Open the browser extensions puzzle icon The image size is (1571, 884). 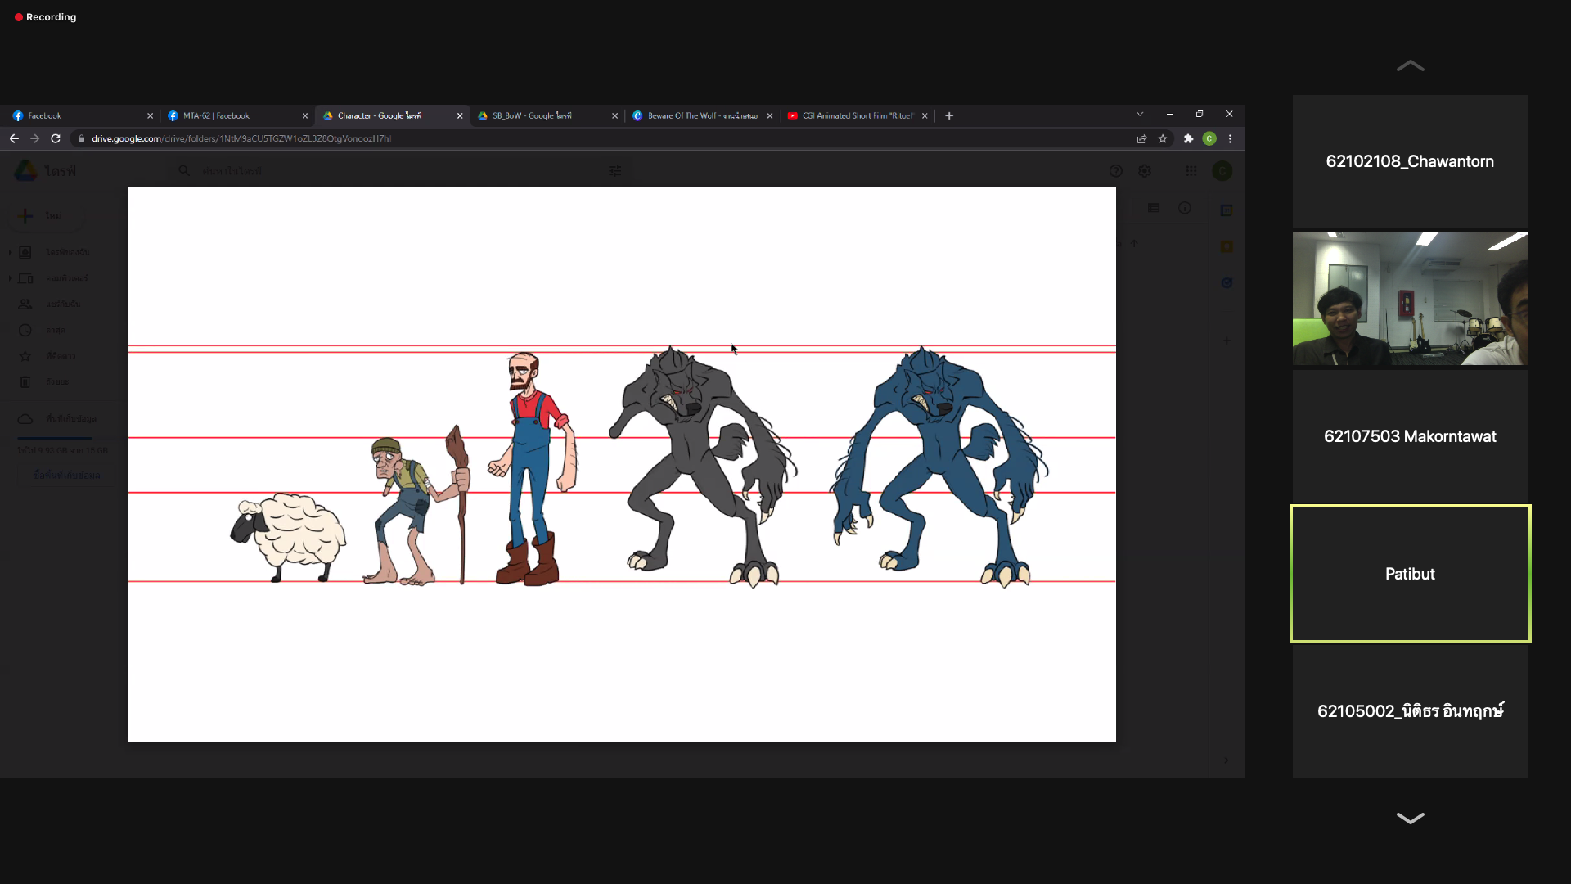(1188, 138)
